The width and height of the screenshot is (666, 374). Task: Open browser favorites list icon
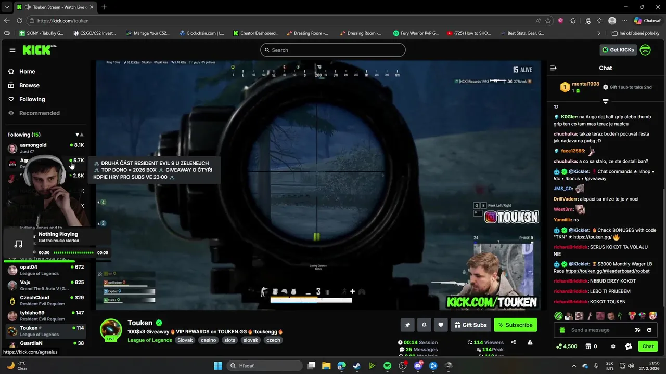click(x=600, y=21)
